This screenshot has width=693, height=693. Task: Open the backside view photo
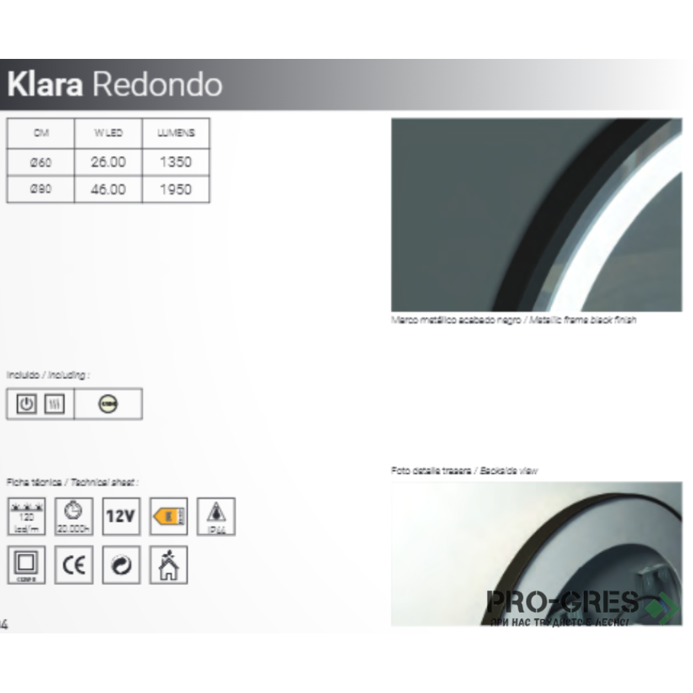[x=536, y=554]
